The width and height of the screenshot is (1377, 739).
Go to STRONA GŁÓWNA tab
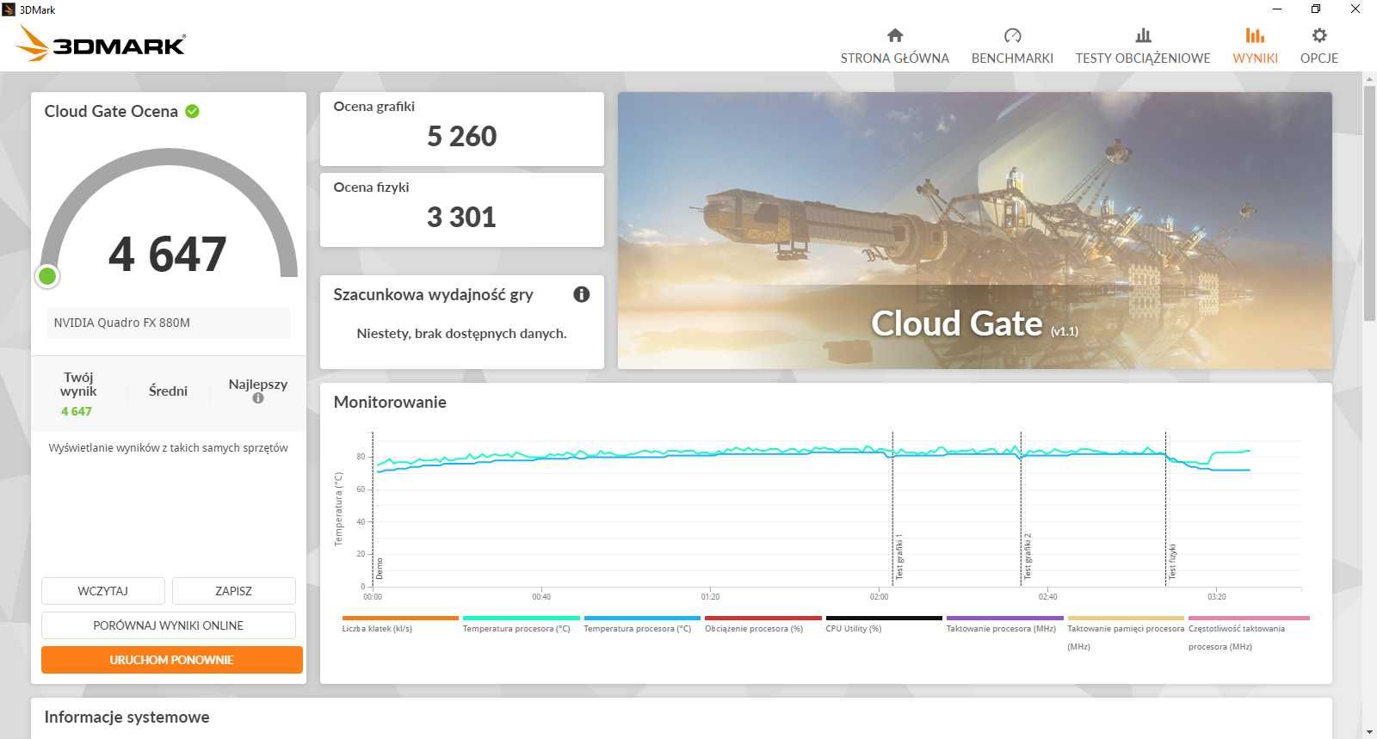pos(895,59)
